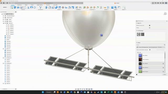Switch to the Mesh tab
This screenshot has height=94, width=168.
pyautogui.click(x=26, y=5)
